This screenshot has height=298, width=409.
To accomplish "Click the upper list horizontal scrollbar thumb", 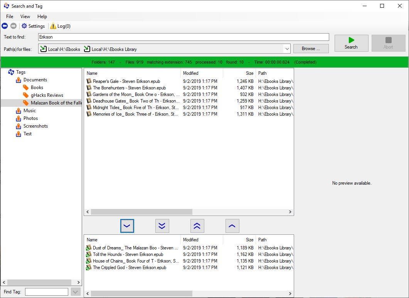I will coord(141,212).
